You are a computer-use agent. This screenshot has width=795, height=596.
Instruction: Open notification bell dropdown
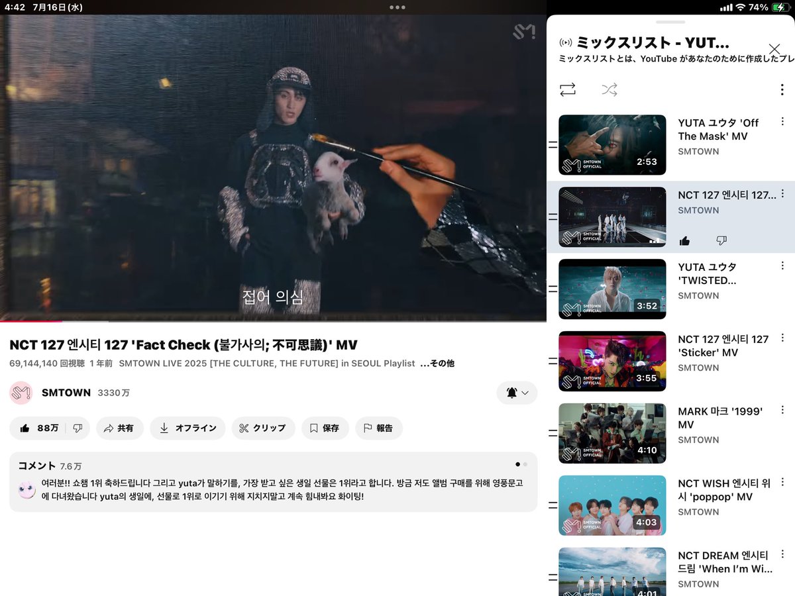(517, 393)
